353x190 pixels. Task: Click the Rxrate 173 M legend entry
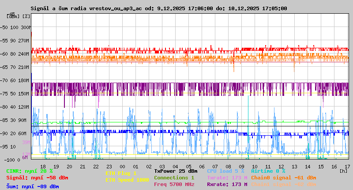[227, 184]
